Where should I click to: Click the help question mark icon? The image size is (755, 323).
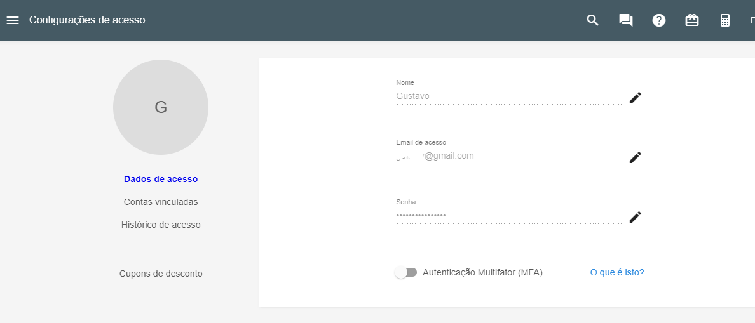pos(659,20)
